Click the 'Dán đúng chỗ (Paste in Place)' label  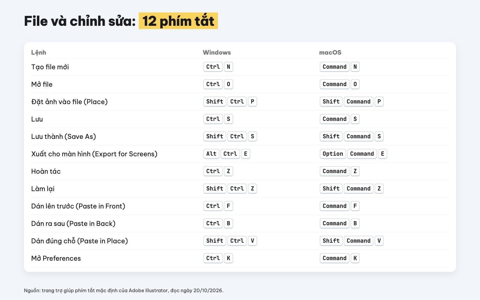pos(79,241)
